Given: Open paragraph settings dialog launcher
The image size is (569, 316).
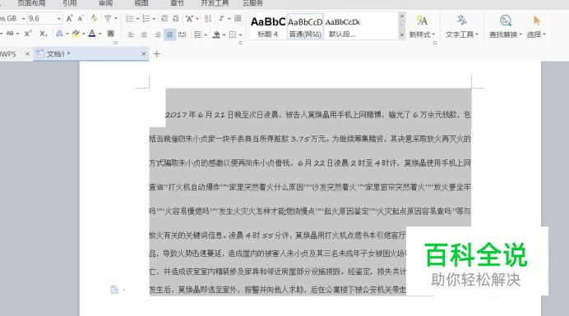Looking at the screenshot, I should pyautogui.click(x=241, y=43).
